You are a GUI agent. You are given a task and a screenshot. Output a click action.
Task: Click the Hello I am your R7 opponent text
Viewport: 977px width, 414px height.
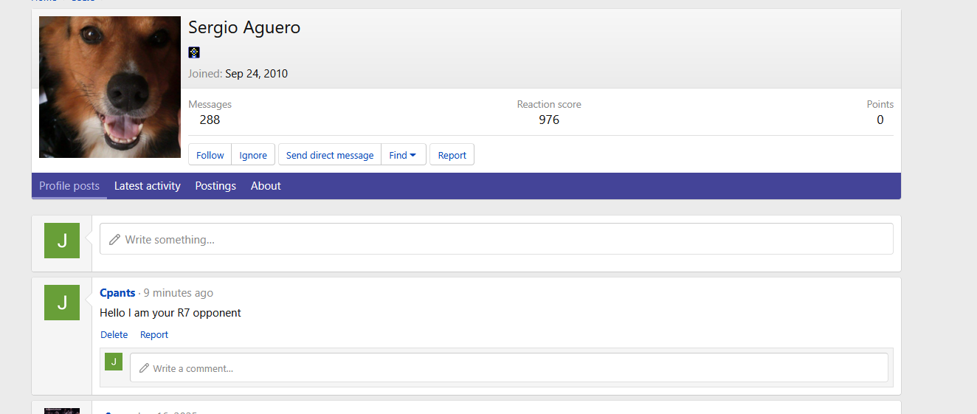click(170, 313)
